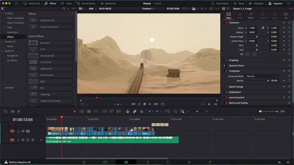Toggle the Linked Selection chain icon
Viewport: 294px width, 165px height.
tap(135, 111)
